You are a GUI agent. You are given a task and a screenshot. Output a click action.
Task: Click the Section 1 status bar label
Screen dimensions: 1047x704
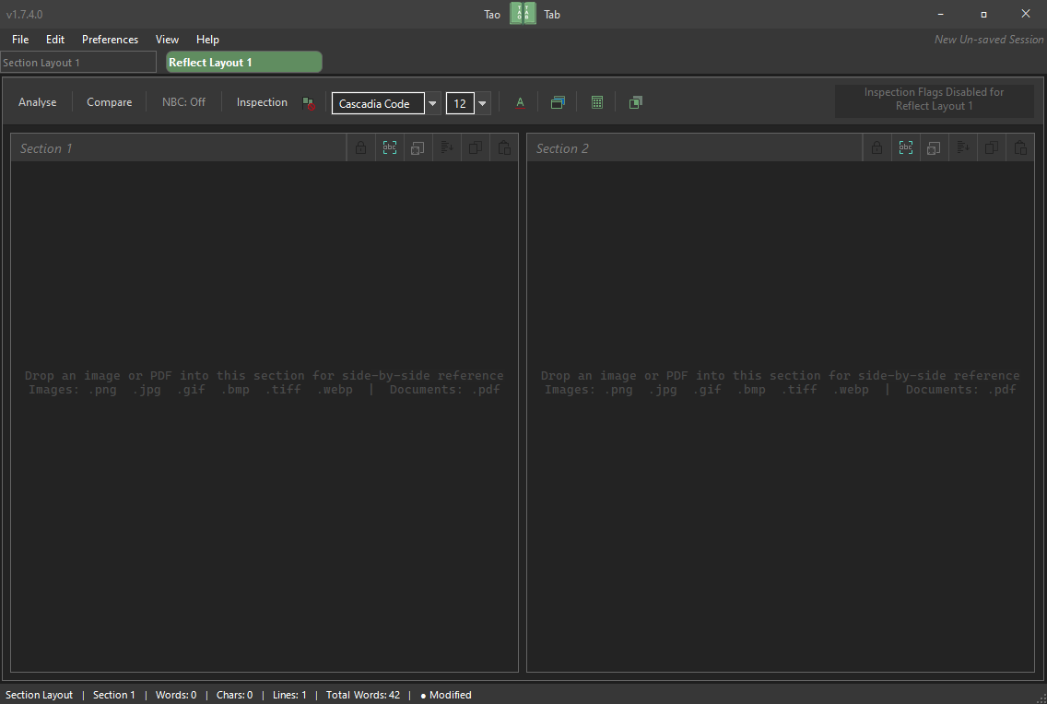point(113,695)
